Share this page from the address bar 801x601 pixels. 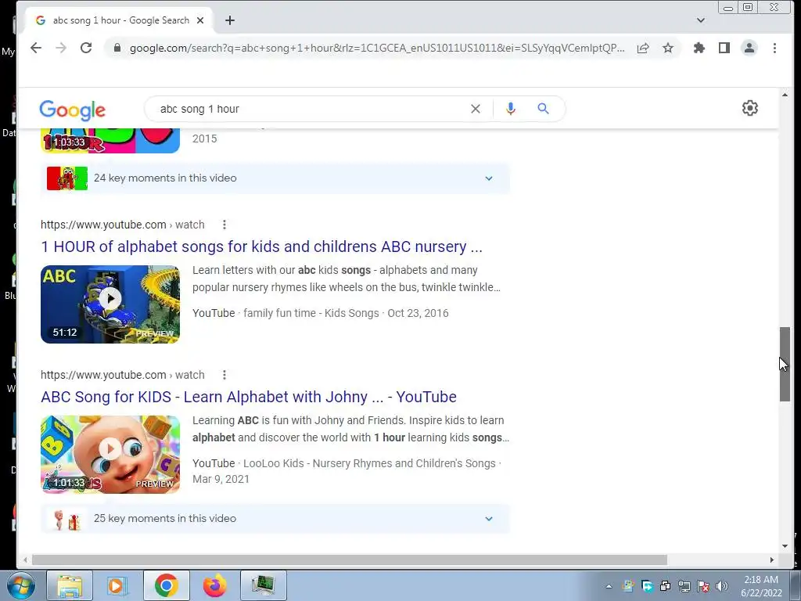click(x=643, y=48)
